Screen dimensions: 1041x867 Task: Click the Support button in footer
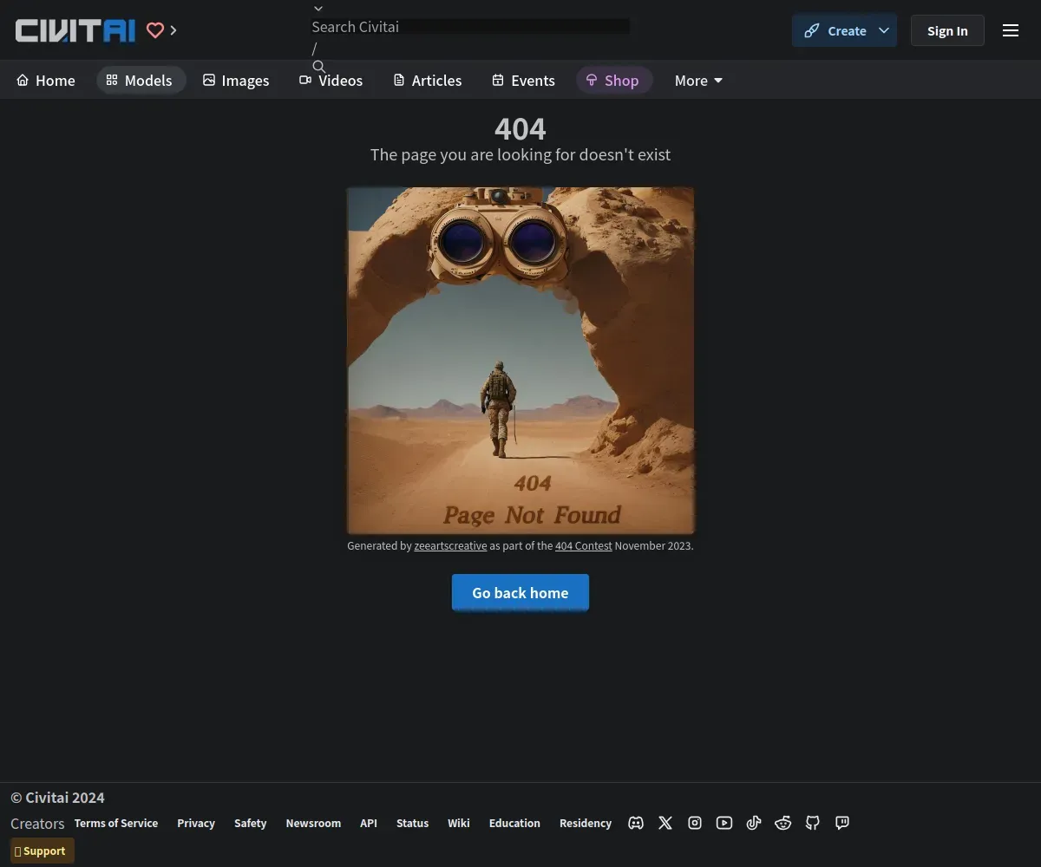(43, 851)
